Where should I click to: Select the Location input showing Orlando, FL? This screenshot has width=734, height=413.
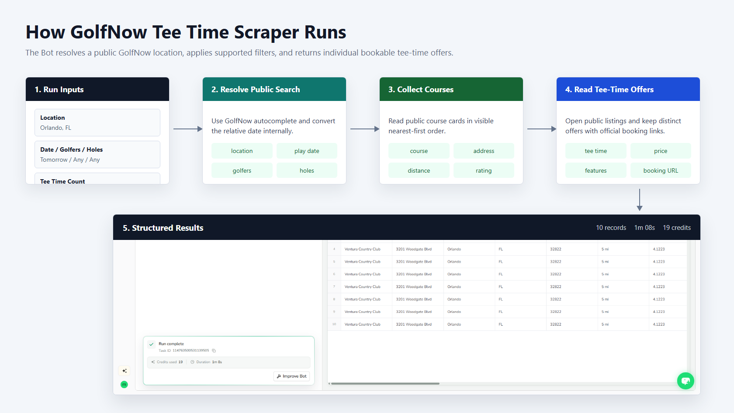(x=97, y=123)
